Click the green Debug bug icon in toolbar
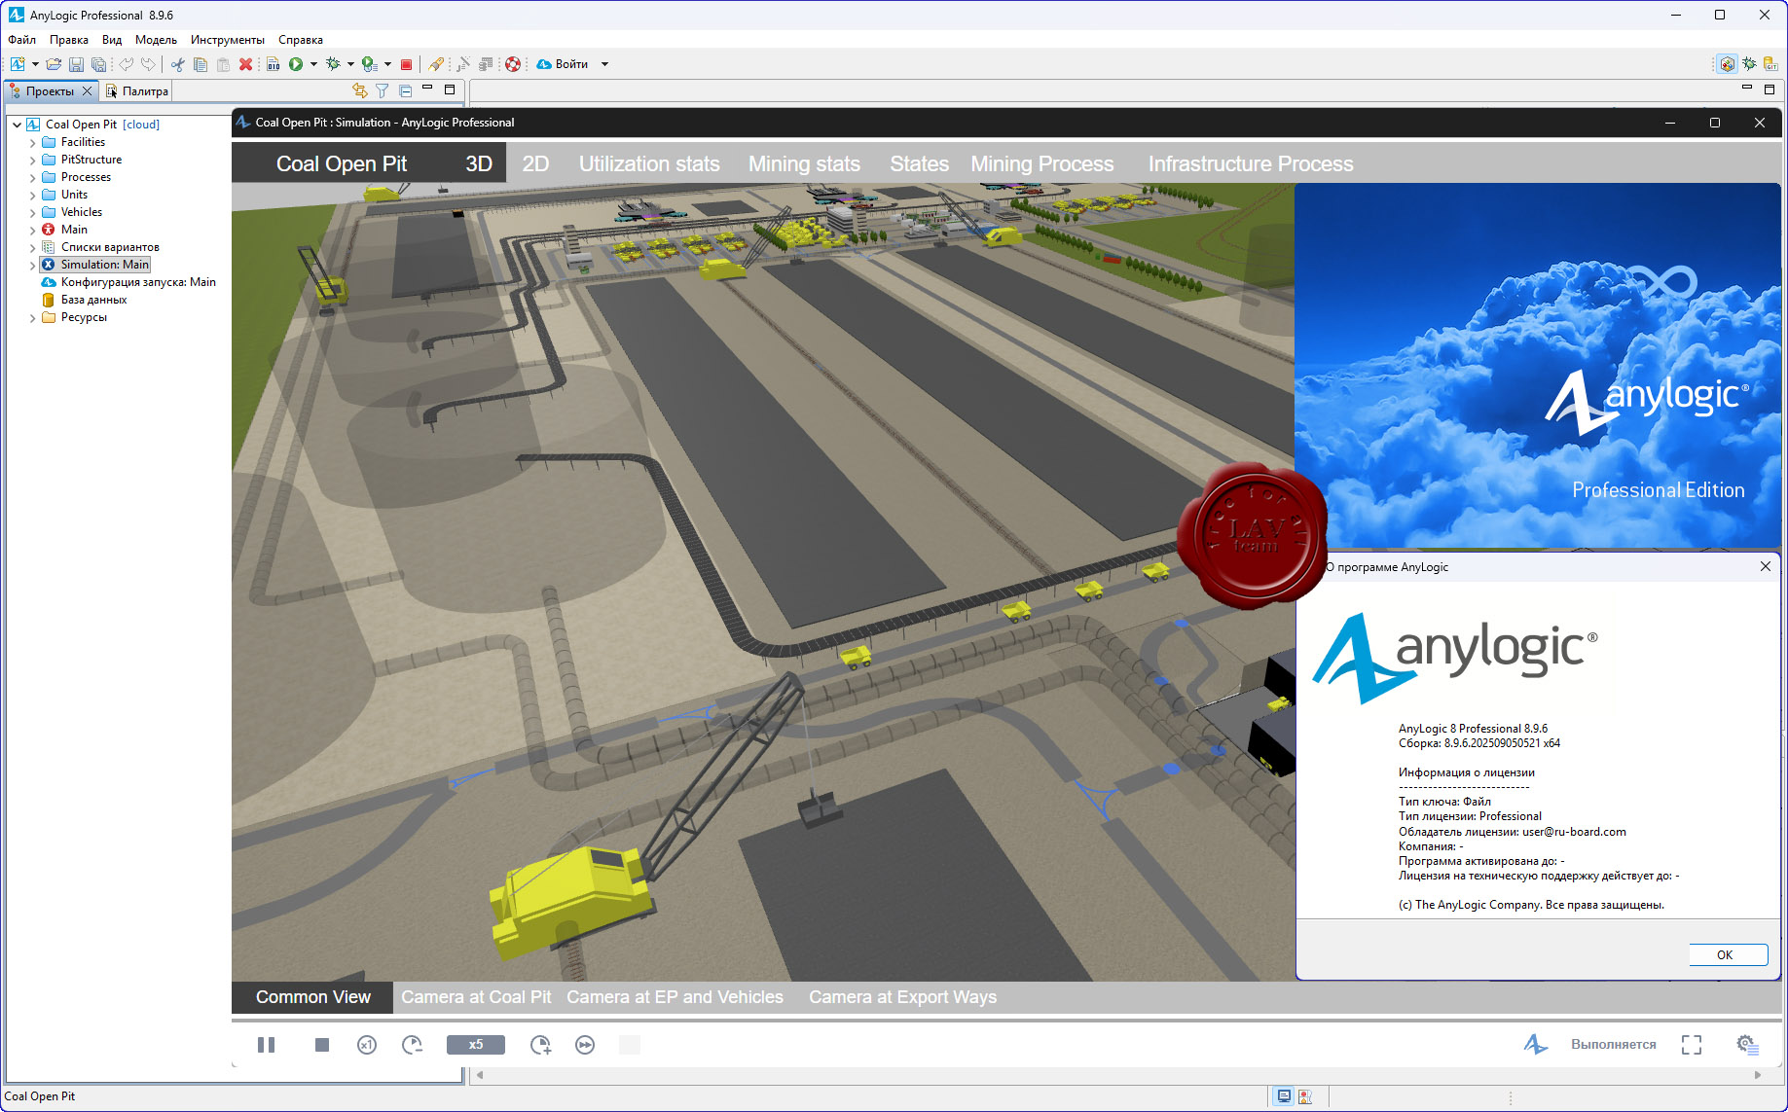This screenshot has width=1788, height=1112. pyautogui.click(x=333, y=64)
